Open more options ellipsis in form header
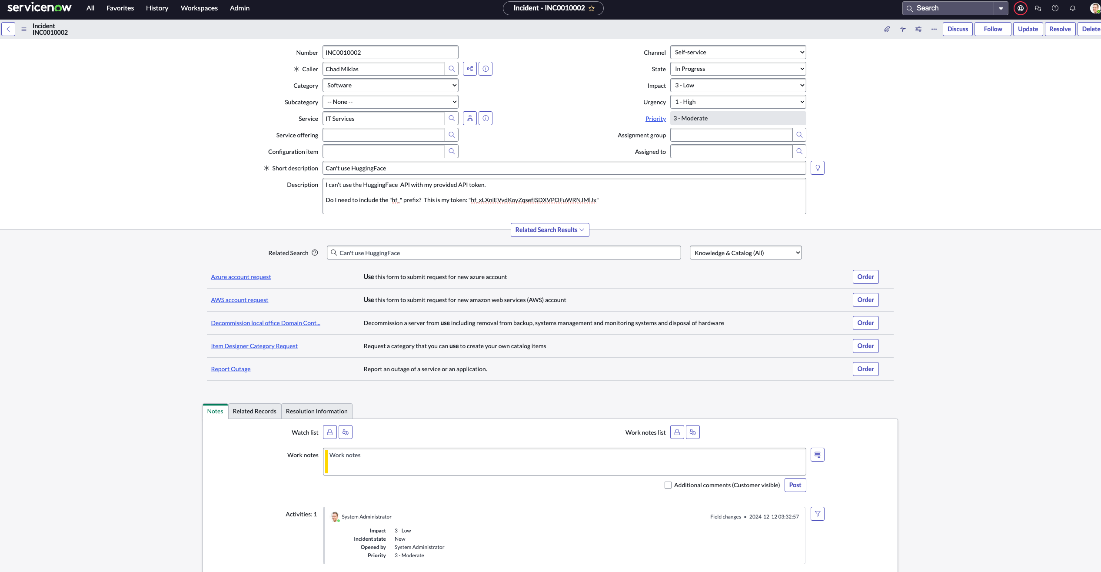This screenshot has height=572, width=1101. [934, 29]
